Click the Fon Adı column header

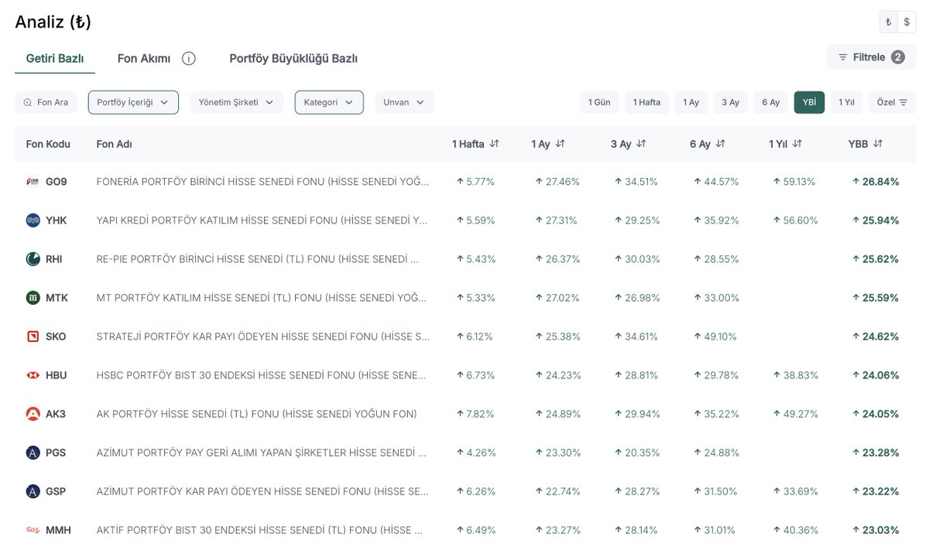coord(114,144)
